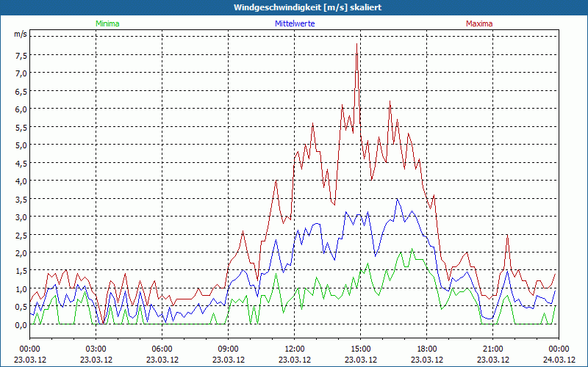
Task: Click the 7,0 y-axis value
Action: (21, 73)
